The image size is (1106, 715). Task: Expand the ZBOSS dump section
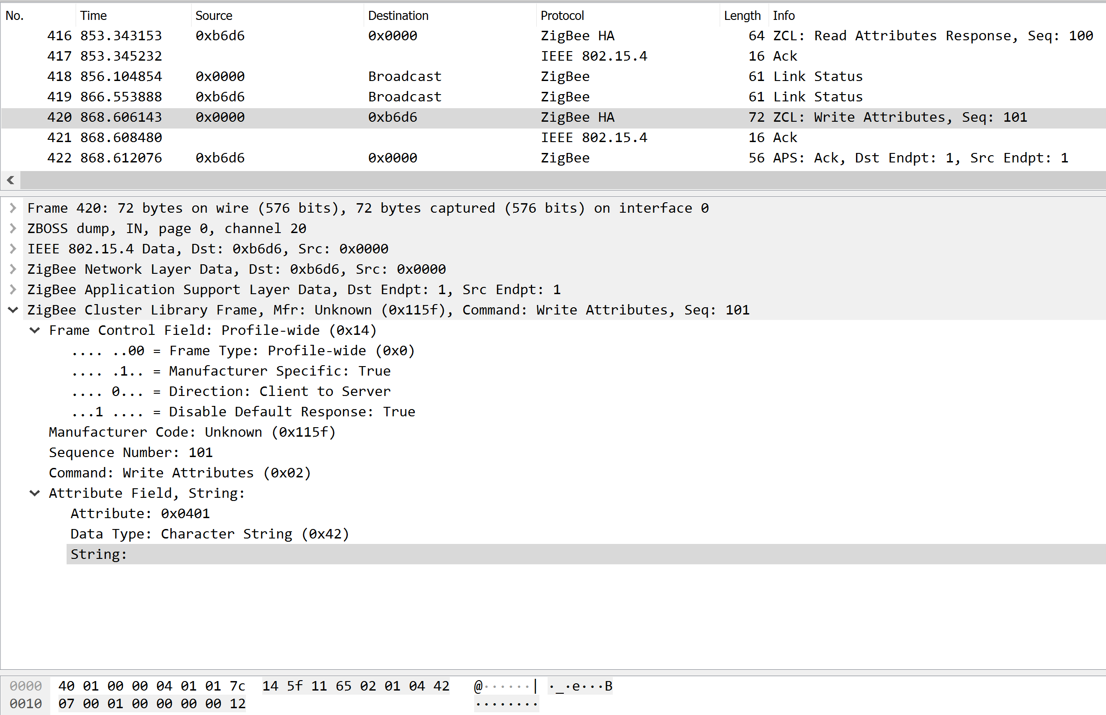[x=13, y=229]
